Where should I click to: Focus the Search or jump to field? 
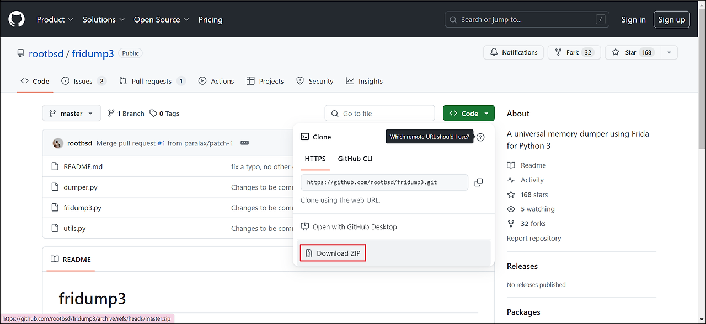click(x=527, y=19)
